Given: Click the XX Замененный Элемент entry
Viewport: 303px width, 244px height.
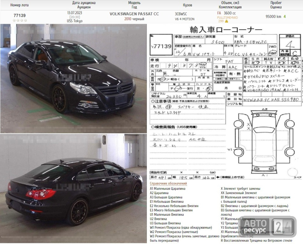Looking at the screenshot, I should 239,193.
